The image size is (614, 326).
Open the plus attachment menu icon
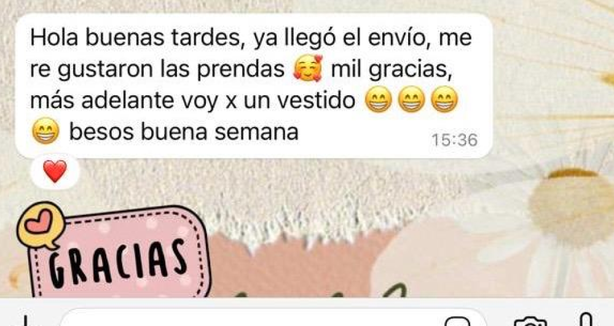25,321
